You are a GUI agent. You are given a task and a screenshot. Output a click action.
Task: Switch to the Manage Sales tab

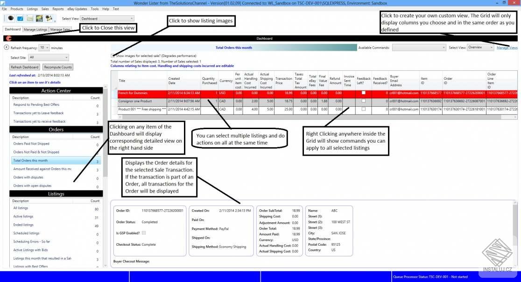(x=60, y=29)
